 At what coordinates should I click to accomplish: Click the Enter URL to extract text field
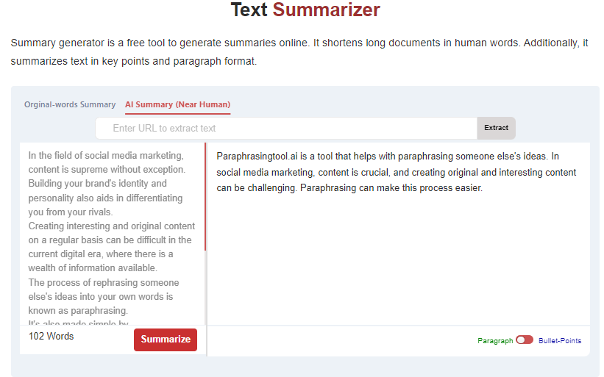pyautogui.click(x=286, y=128)
